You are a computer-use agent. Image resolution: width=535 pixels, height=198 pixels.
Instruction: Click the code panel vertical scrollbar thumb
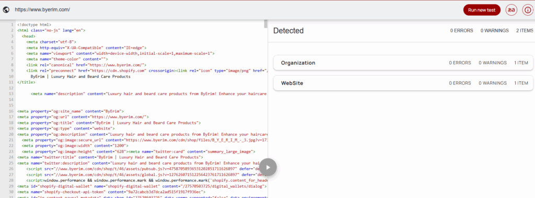[265, 24]
